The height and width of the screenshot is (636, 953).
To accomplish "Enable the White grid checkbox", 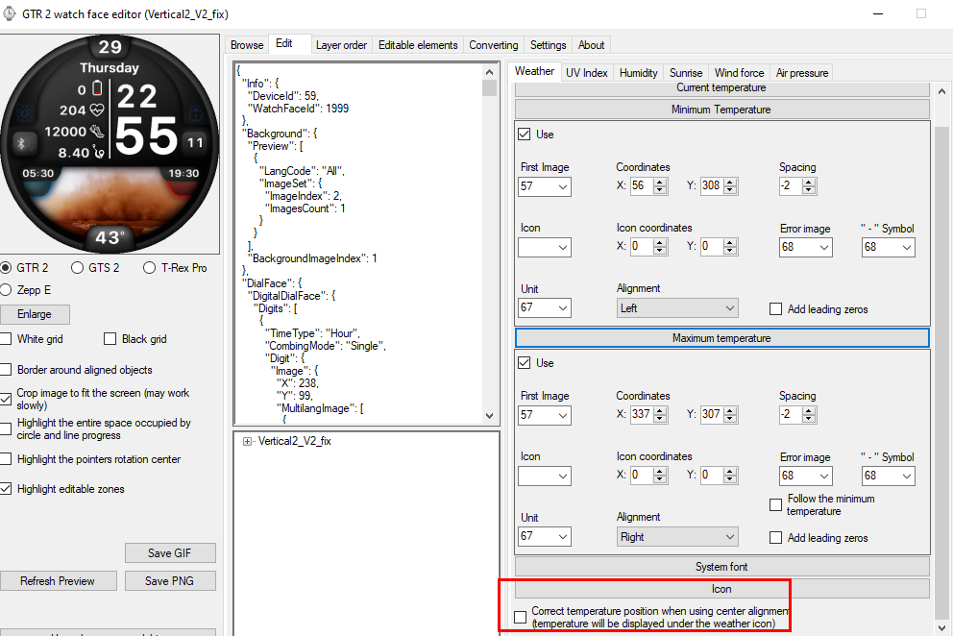I will coord(6,339).
